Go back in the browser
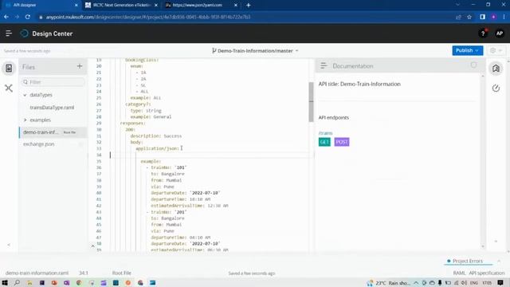Screen dimensions: 510x287 6,17
